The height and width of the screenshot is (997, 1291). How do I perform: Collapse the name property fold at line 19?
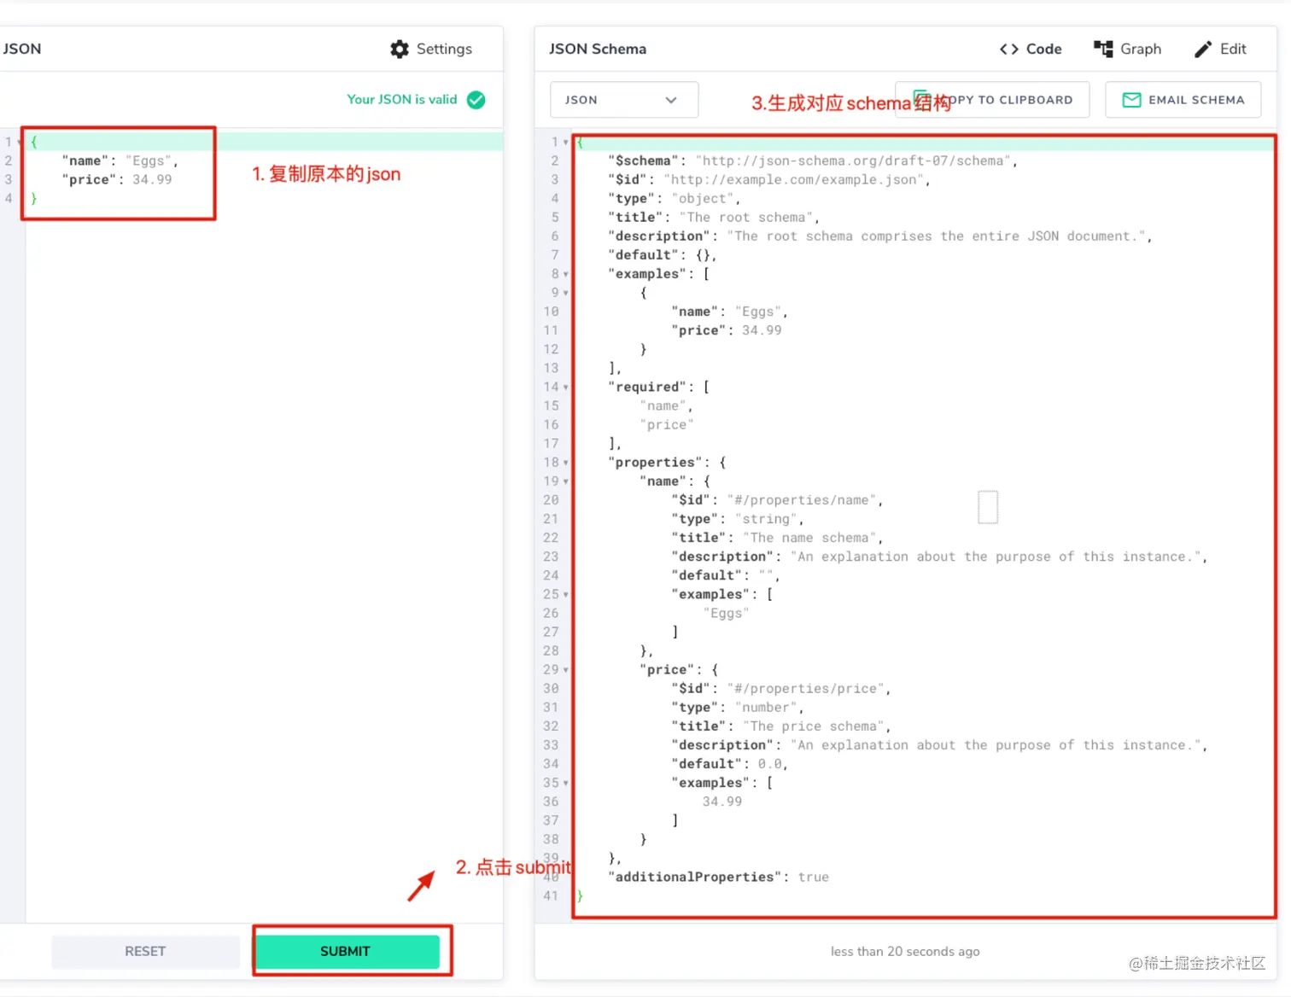pyautogui.click(x=565, y=481)
